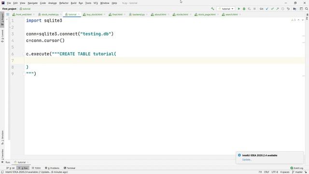Click the inspection warnings indicator
Viewport: 309px width, 174px height.
[x=293, y=20]
